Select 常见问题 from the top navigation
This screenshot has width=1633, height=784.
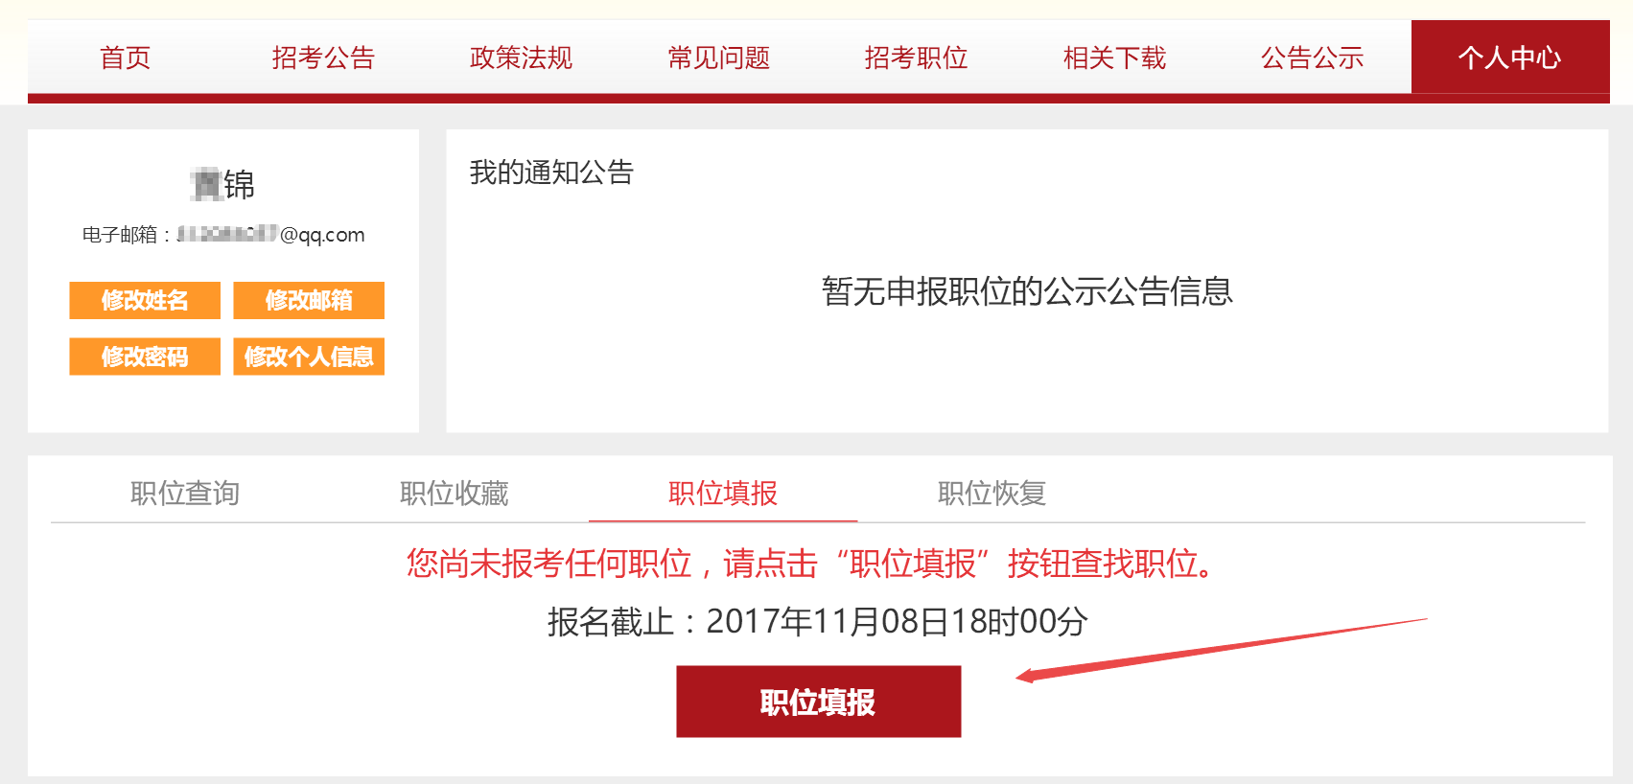tap(718, 58)
